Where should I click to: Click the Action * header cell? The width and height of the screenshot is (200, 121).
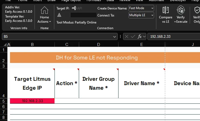[x=67, y=83]
